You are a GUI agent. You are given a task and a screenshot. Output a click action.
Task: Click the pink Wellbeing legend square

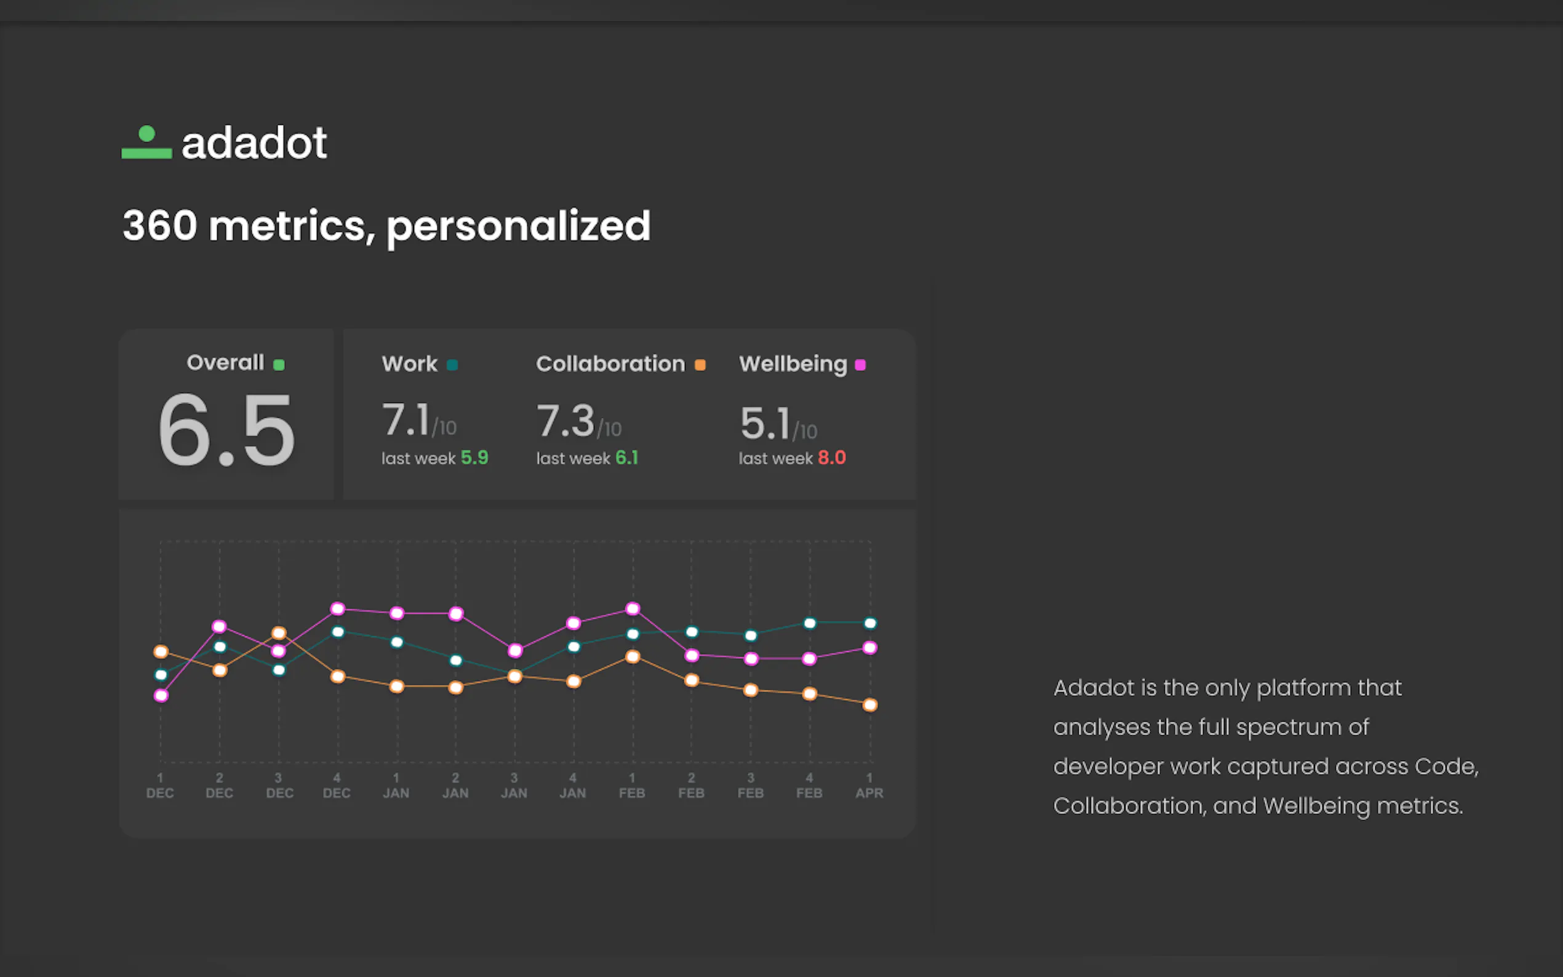pyautogui.click(x=860, y=365)
